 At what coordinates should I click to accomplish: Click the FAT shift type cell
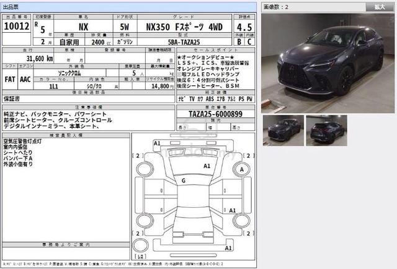10,79
